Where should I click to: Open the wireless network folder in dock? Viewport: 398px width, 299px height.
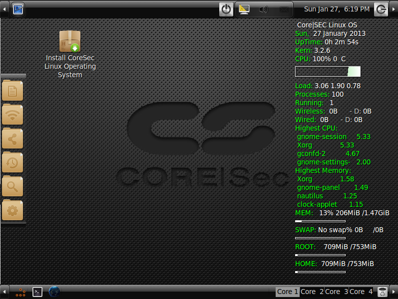coord(12,115)
